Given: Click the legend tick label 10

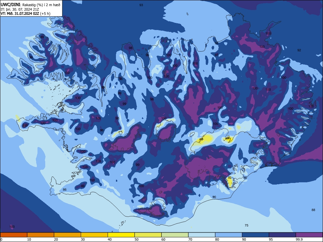Looking at the screenshot, I should [x=29, y=239].
